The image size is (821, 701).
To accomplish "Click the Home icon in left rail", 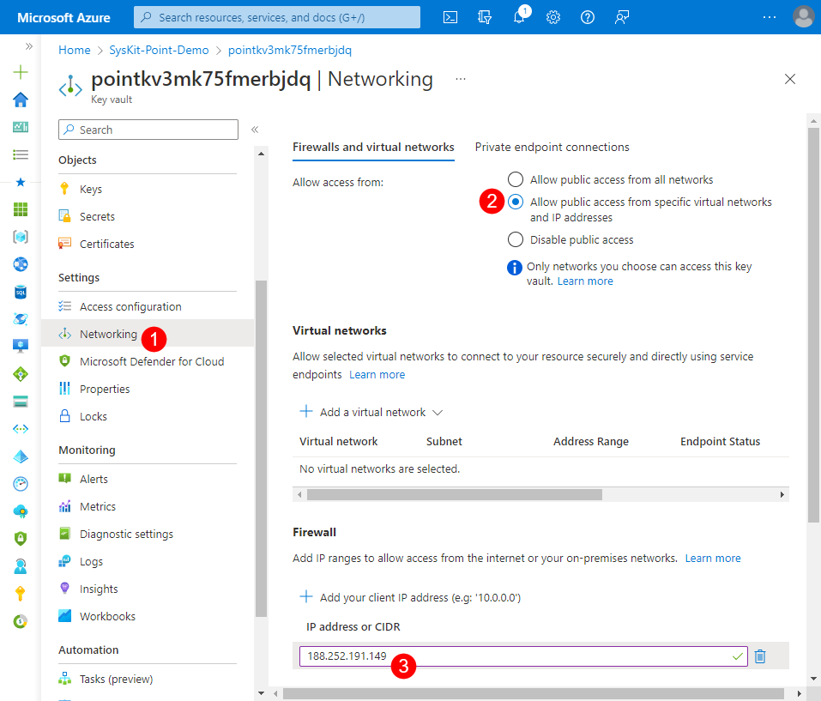I will pos(21,100).
